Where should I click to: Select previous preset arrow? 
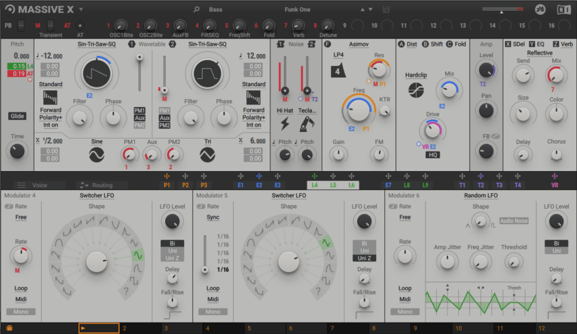pos(363,9)
